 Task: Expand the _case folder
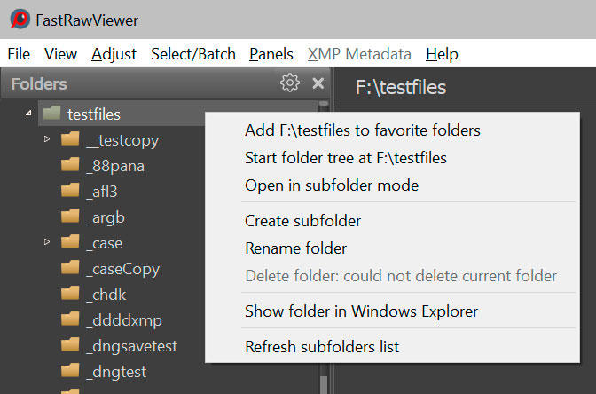pyautogui.click(x=47, y=242)
